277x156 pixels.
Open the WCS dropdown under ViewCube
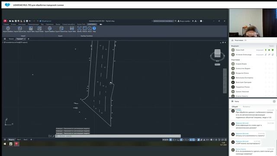[x=217, y=65]
